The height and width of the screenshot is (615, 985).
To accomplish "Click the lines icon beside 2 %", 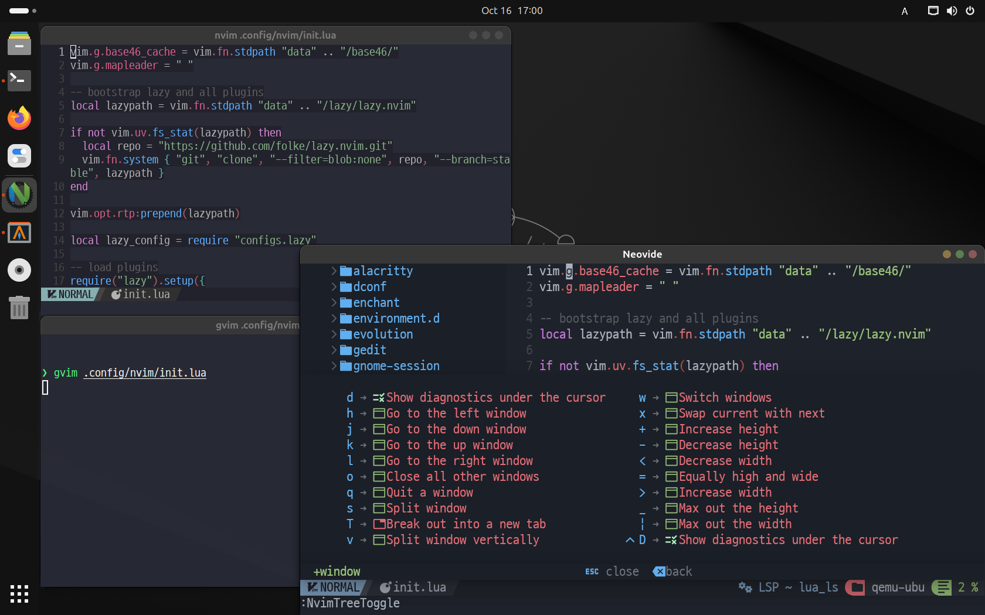I will [x=942, y=587].
